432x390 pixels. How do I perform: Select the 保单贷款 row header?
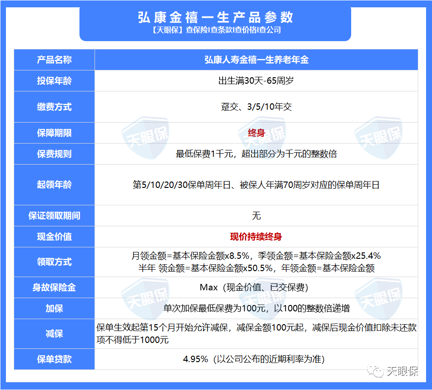(x=54, y=359)
